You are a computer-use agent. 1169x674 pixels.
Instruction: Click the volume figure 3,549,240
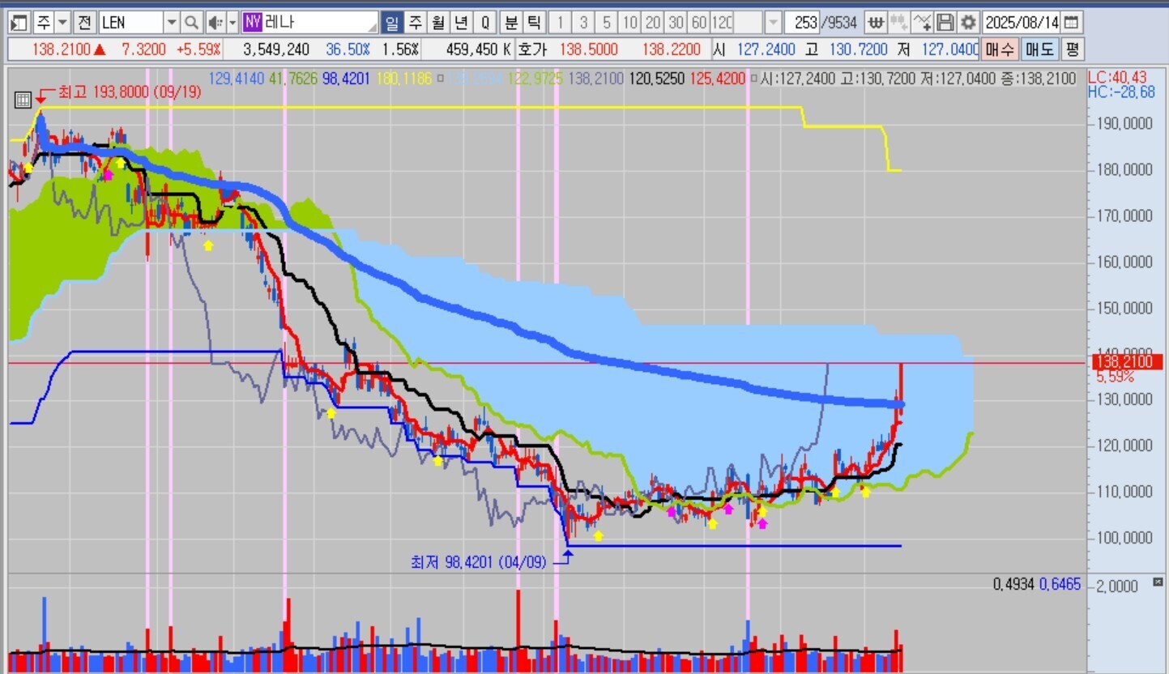[276, 49]
